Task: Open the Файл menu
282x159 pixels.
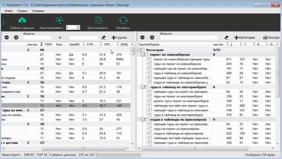Action: point(9,11)
